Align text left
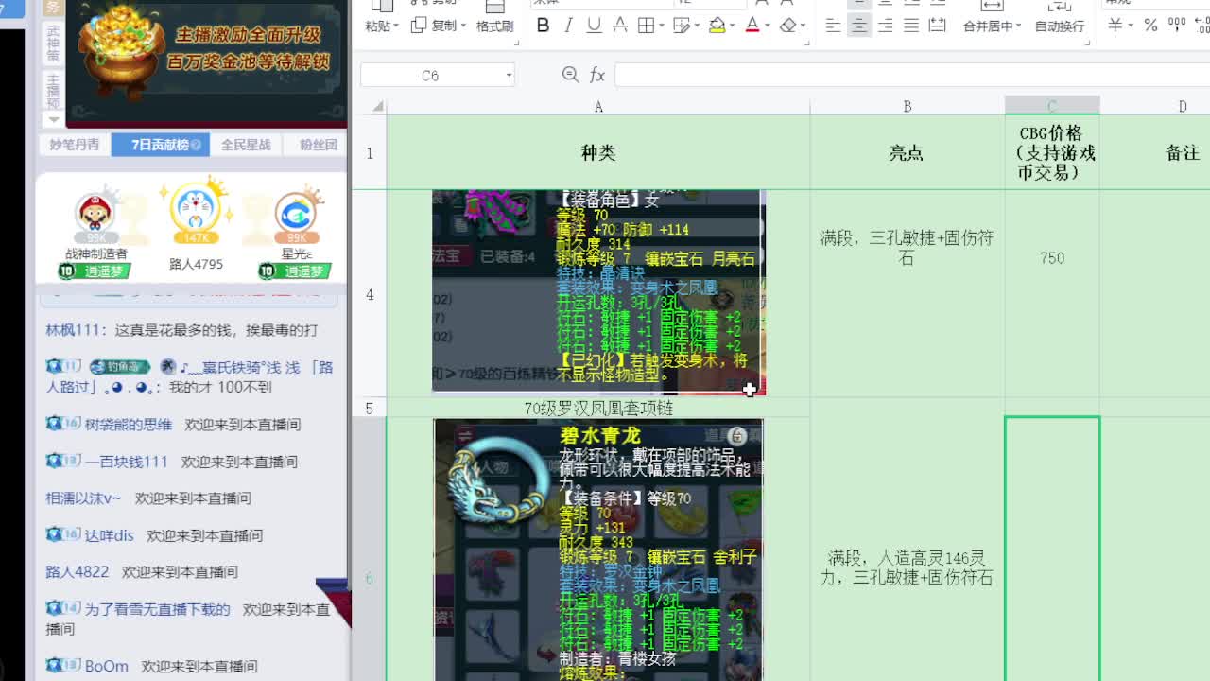This screenshot has height=681, width=1210. 833,26
